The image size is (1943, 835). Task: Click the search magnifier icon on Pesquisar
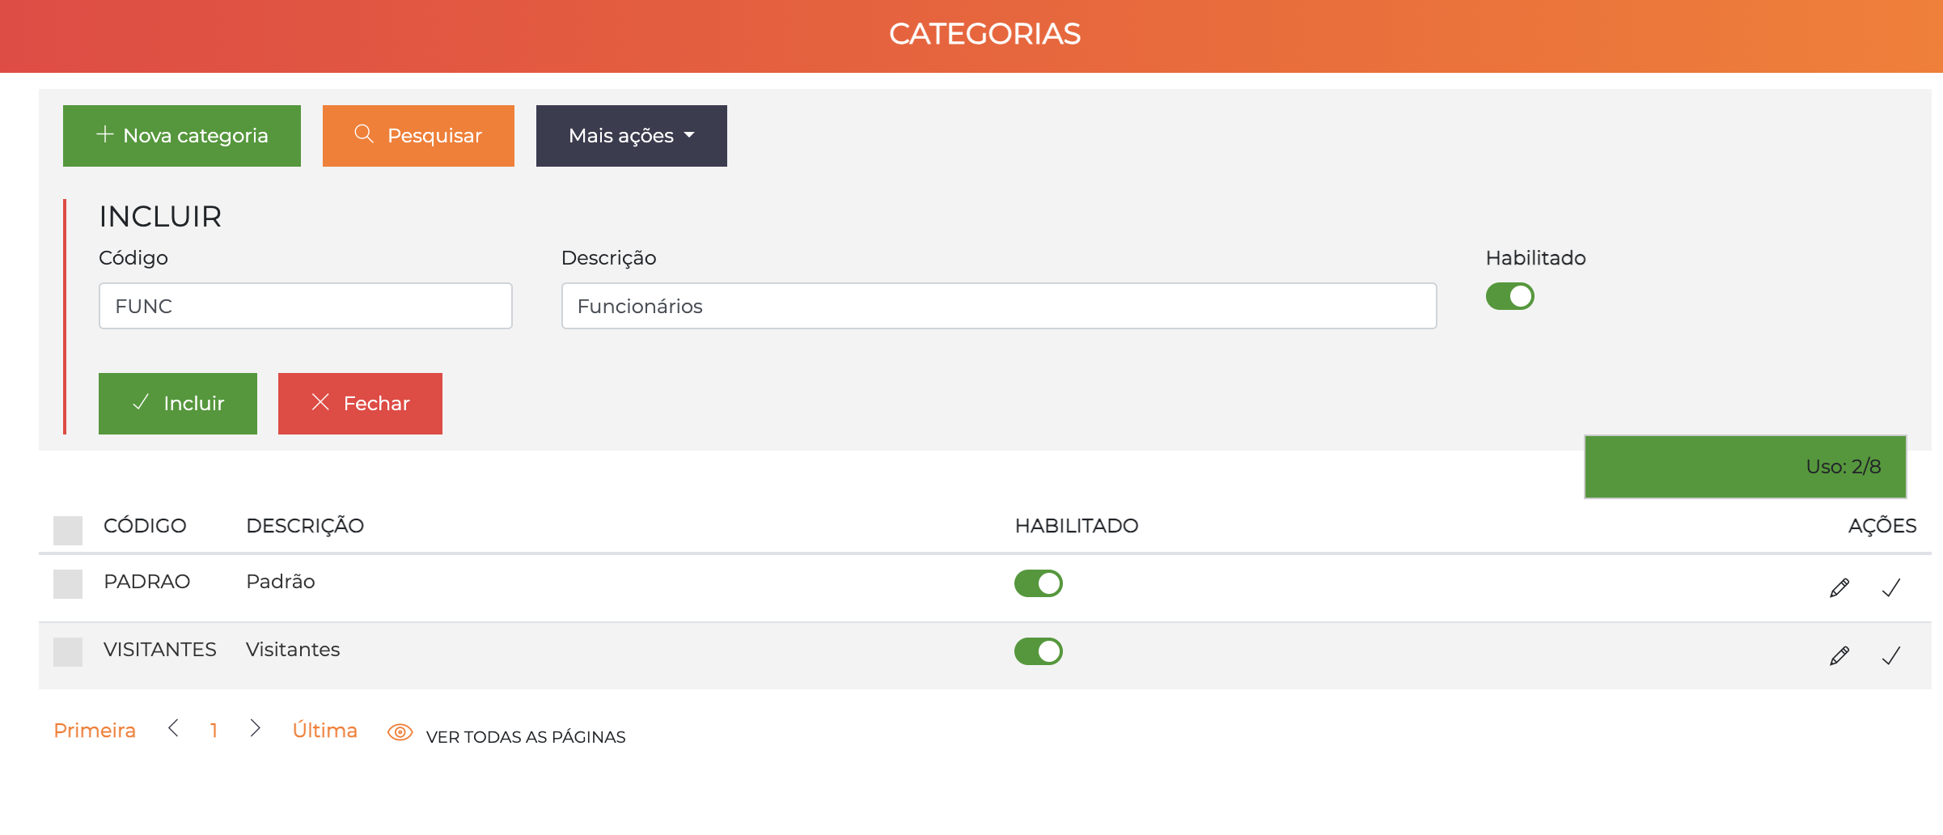click(x=366, y=135)
